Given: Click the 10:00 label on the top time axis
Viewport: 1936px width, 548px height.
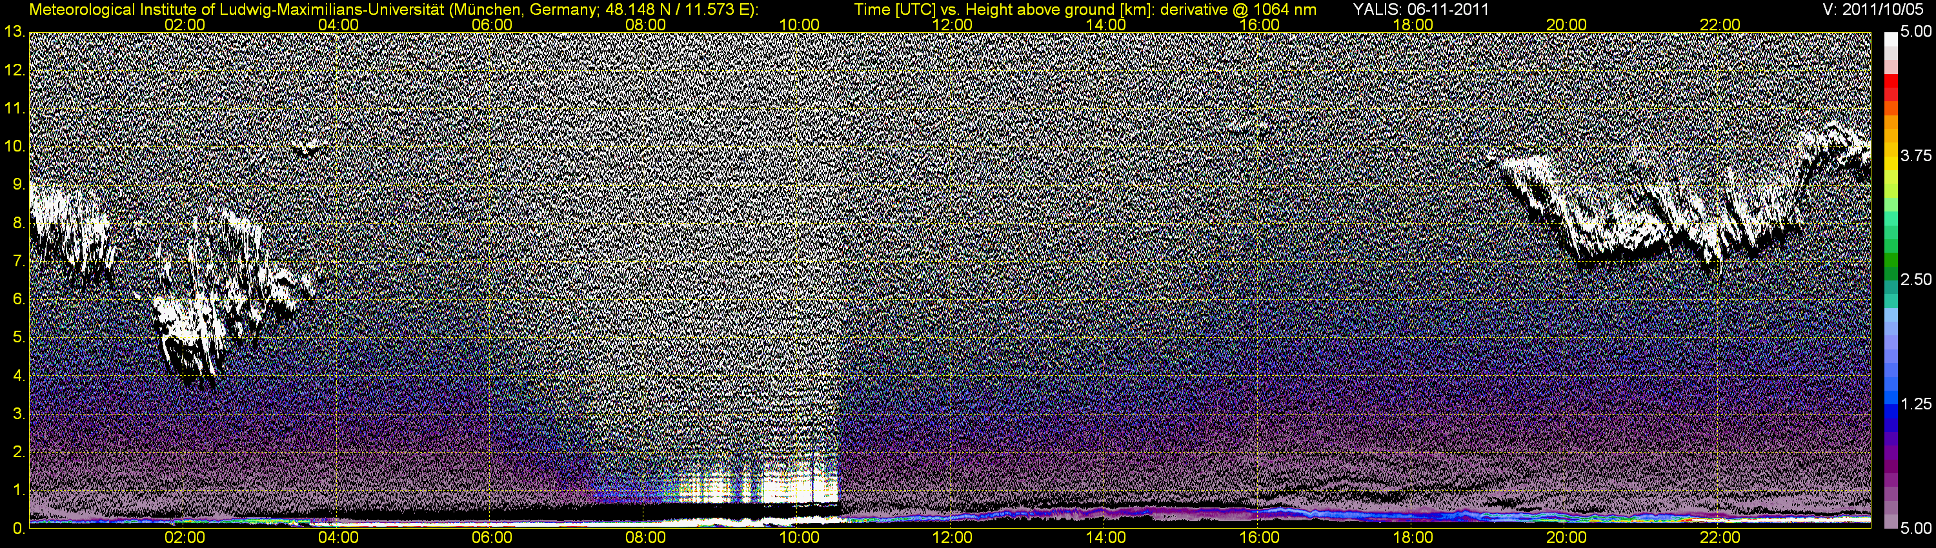Looking at the screenshot, I should pos(799,24).
